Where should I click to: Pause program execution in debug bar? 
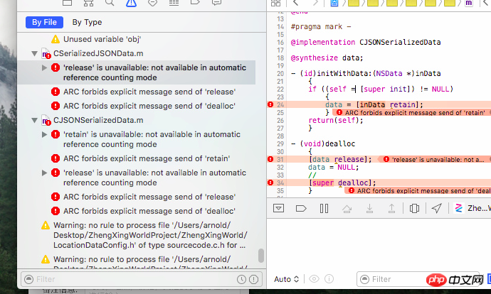324,208
